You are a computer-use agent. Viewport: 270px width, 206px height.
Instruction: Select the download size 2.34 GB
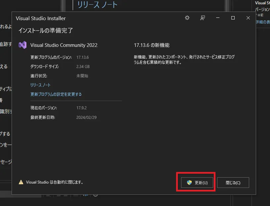click(83, 67)
